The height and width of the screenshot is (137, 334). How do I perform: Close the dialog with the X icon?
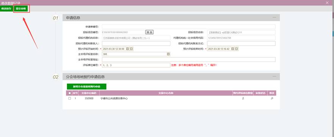[327, 3]
